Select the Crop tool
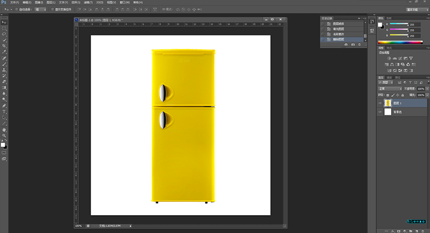Image resolution: width=430 pixels, height=233 pixels. (4, 46)
